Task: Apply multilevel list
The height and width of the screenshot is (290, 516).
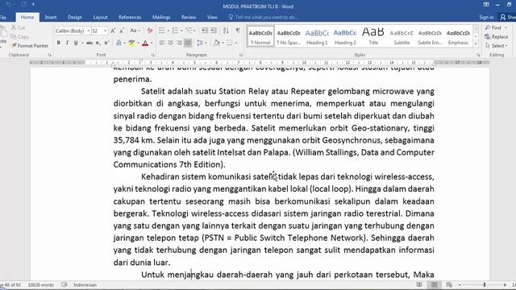Action: [x=189, y=31]
